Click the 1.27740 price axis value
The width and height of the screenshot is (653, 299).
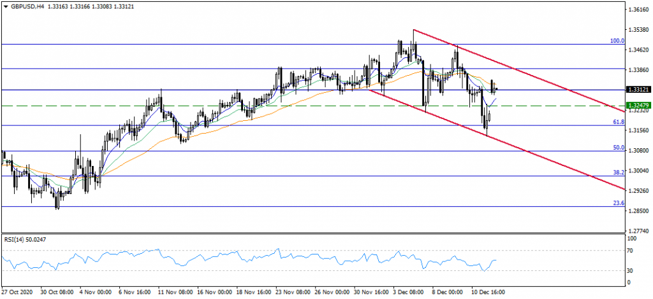point(638,231)
